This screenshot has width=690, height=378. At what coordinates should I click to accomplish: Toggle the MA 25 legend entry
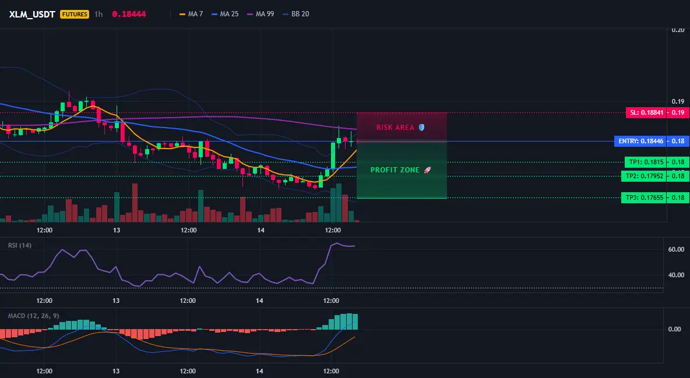pyautogui.click(x=225, y=14)
